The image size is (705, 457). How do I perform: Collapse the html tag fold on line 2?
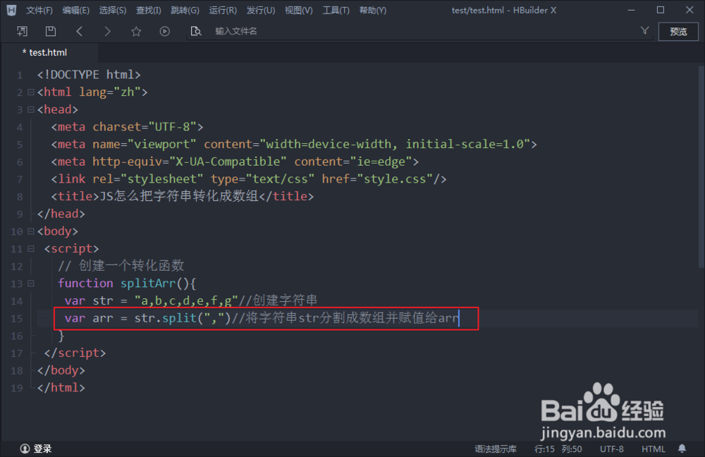[30, 92]
